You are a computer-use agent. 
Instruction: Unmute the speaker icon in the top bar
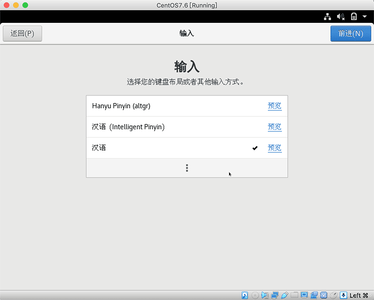341,16
